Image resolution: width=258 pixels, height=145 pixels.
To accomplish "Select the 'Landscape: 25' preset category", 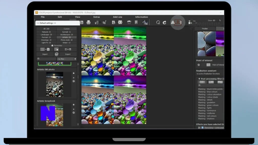I will pyautogui.click(x=46, y=35).
